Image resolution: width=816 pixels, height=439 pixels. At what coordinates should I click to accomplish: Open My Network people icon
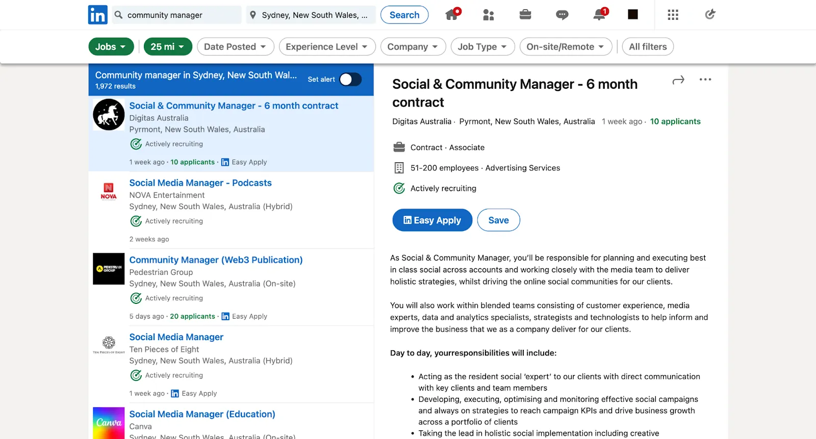pos(488,15)
